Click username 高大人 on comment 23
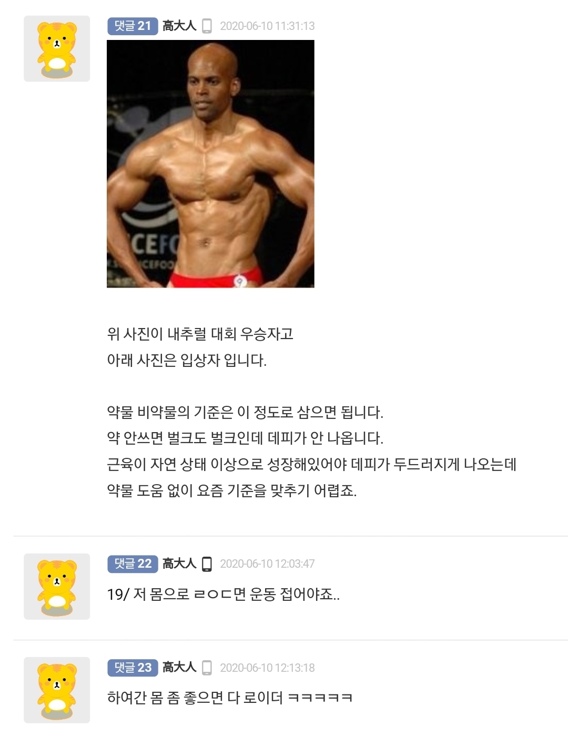 pyautogui.click(x=179, y=668)
